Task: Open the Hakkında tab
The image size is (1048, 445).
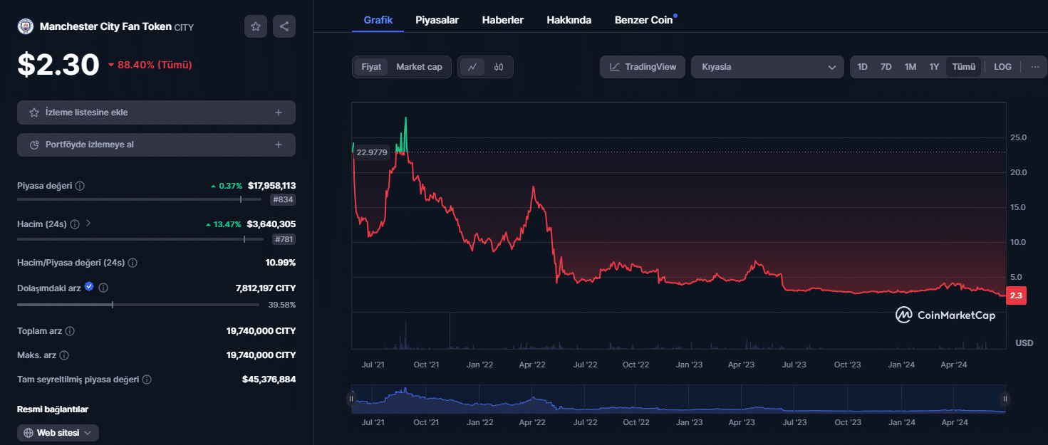Action: point(569,20)
